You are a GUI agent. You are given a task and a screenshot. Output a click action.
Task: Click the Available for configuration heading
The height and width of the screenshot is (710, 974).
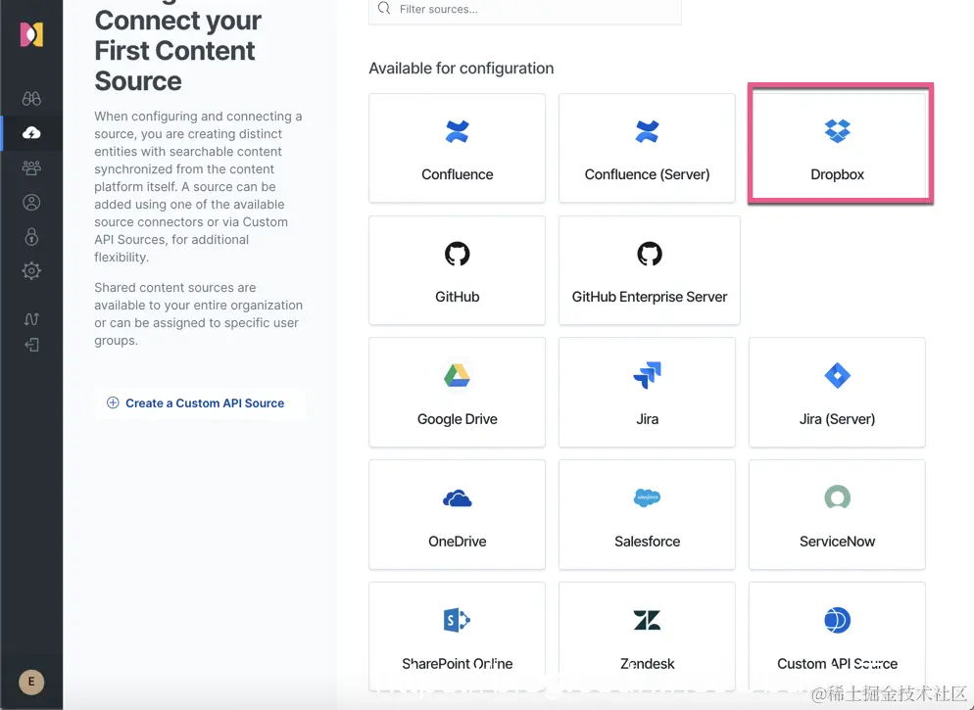coord(461,69)
